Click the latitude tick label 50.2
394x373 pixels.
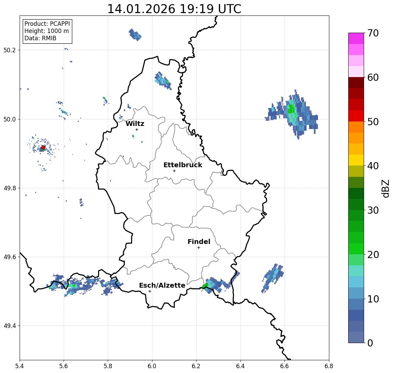(x=9, y=50)
